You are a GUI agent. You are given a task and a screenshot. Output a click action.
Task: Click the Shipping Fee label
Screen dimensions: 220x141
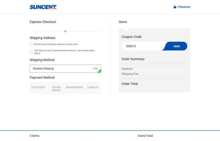click(130, 74)
